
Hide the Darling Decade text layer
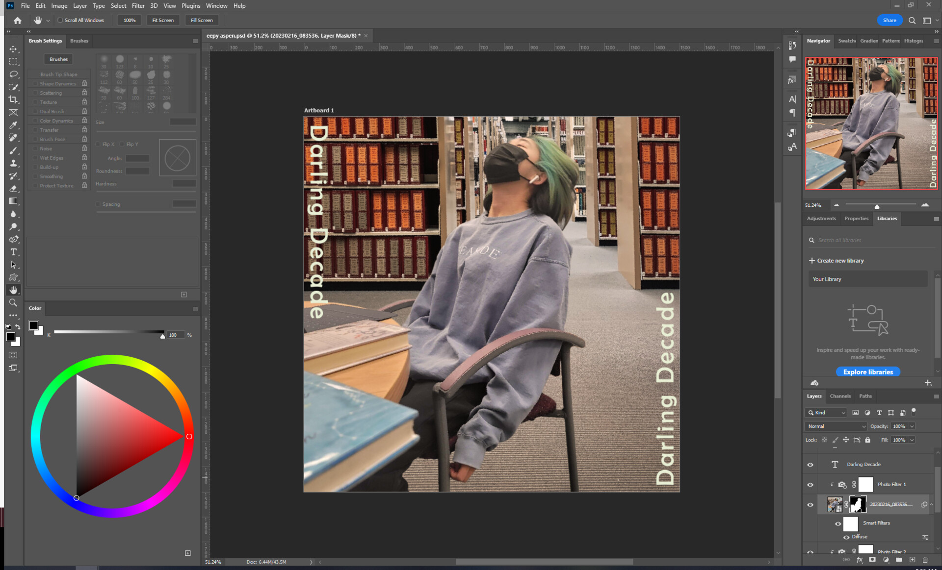point(810,465)
